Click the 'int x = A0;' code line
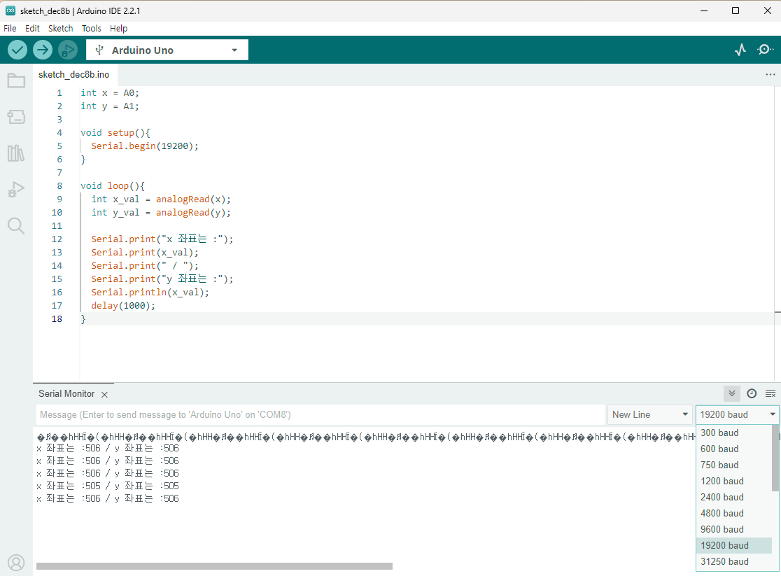Viewport: 781px width, 576px height. [110, 92]
